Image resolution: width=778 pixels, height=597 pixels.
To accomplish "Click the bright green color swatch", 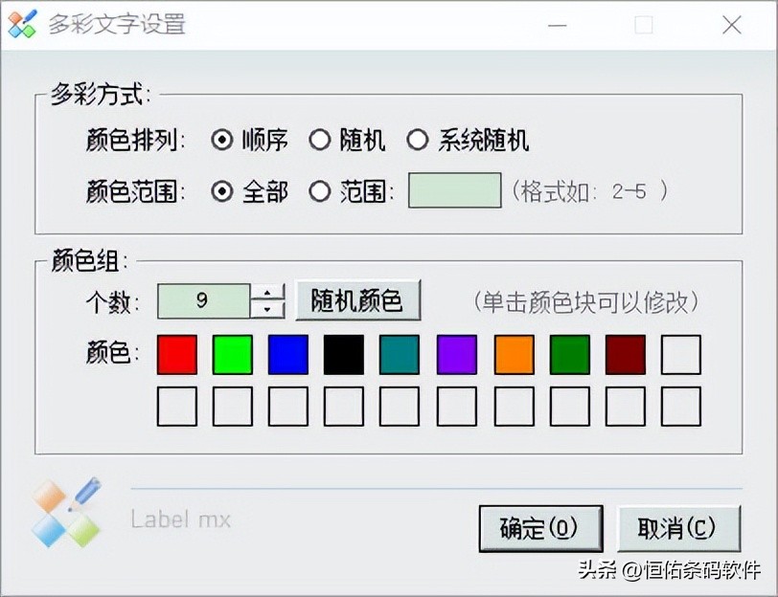I will tap(233, 354).
